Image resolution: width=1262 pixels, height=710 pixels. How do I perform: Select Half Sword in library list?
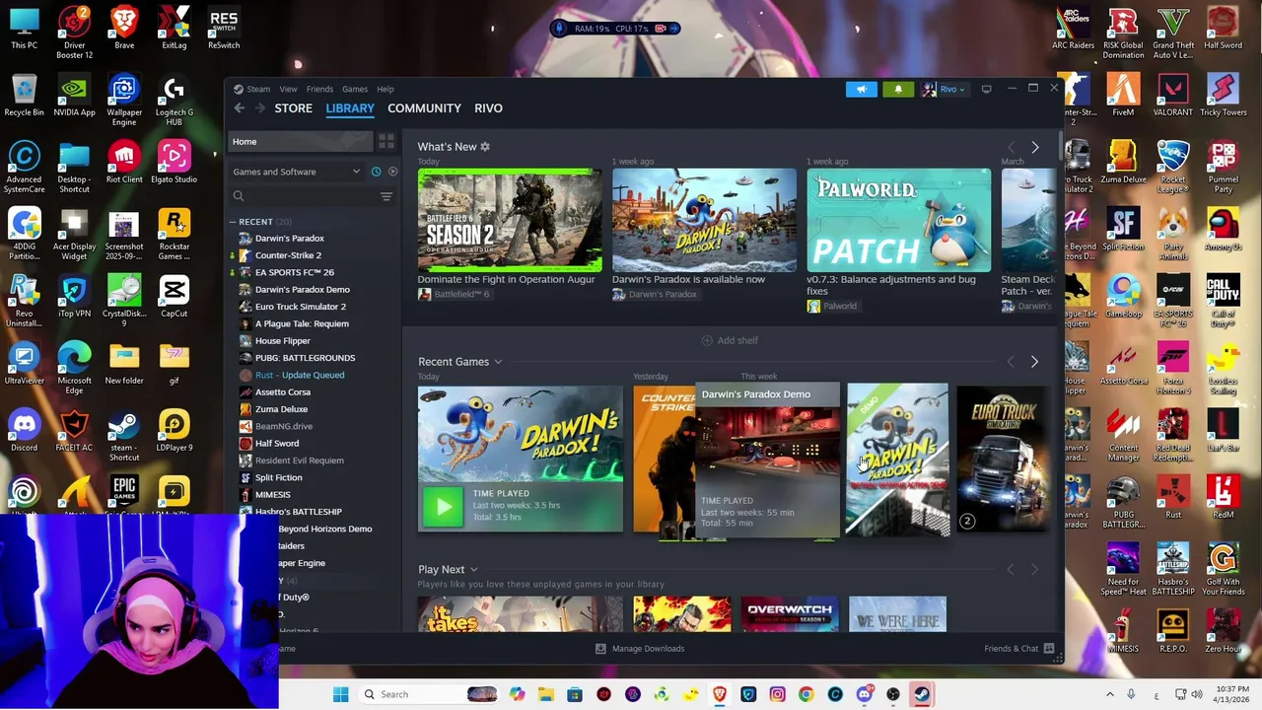pos(277,444)
